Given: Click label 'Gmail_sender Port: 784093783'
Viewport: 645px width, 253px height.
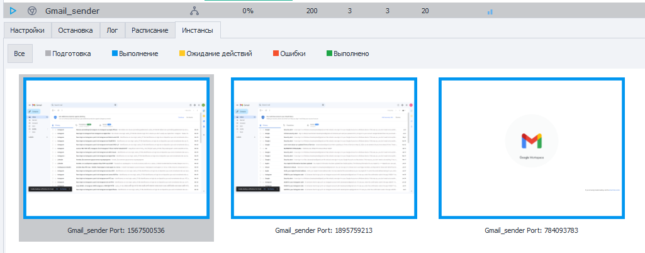Looking at the screenshot, I should (x=532, y=231).
